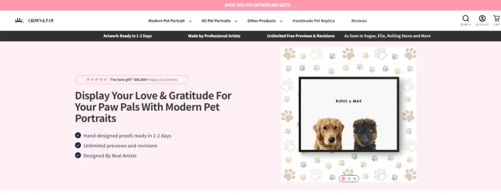Screen dimensions: 501x195
Task: Click the Crown & Paw logo
Action: [x=34, y=21]
